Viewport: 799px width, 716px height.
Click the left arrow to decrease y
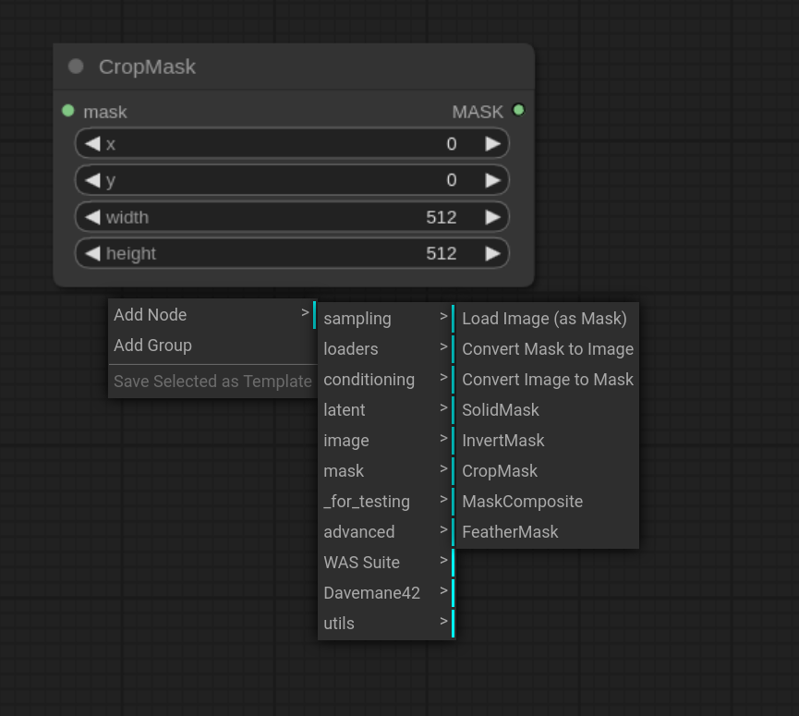91,179
